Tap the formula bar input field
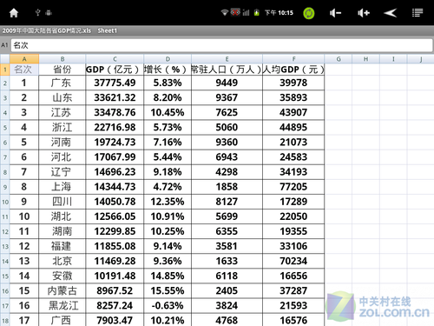This screenshot has width=434, height=326. point(222,45)
